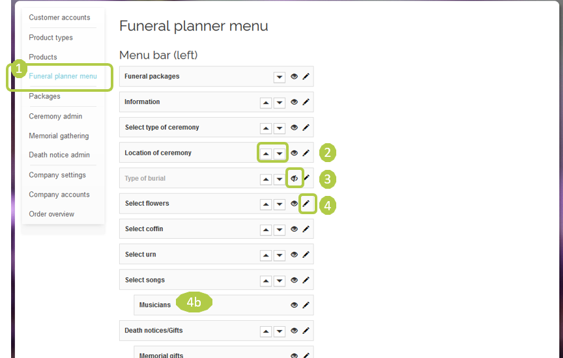Move Select songs down one position
Viewport: 563px width, 358px height.
pyautogui.click(x=280, y=281)
